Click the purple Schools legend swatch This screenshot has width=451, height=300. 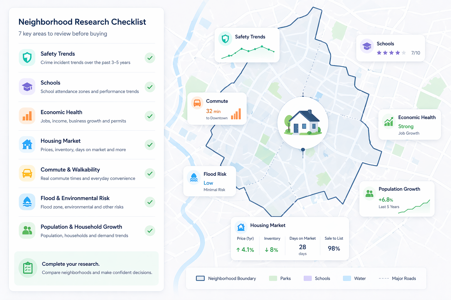pos(308,278)
